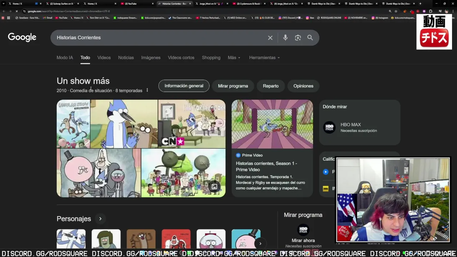Close the Historias Corrientes browser tab
Screen dimensions: 457x257
click(190, 4)
